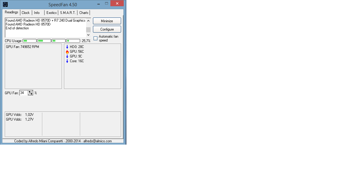Viewport: 341px width, 192px height.
Task: Click the fourth CPU usage bar
Action: coord(73,41)
